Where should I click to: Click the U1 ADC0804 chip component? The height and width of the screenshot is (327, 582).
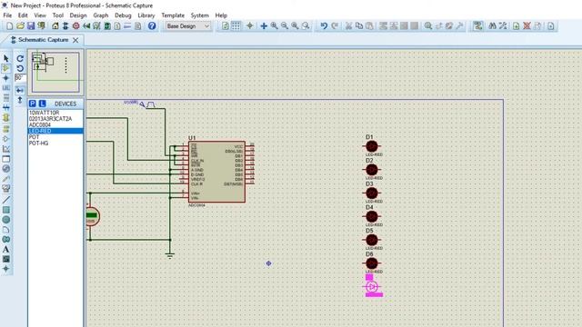pyautogui.click(x=216, y=172)
